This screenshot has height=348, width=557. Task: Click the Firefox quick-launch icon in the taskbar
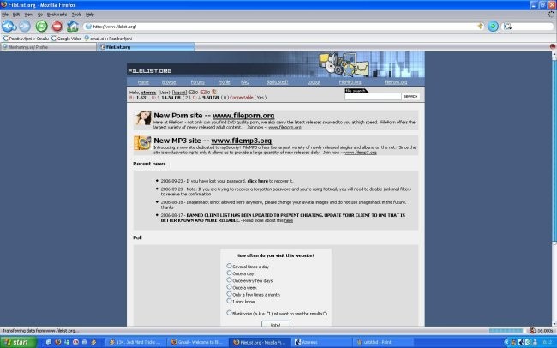[58, 342]
